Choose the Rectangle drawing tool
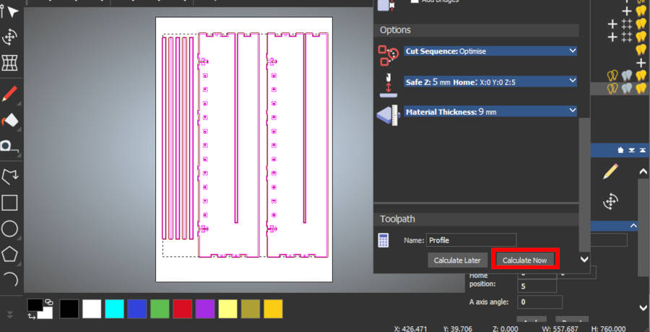650x332 pixels. [x=9, y=203]
